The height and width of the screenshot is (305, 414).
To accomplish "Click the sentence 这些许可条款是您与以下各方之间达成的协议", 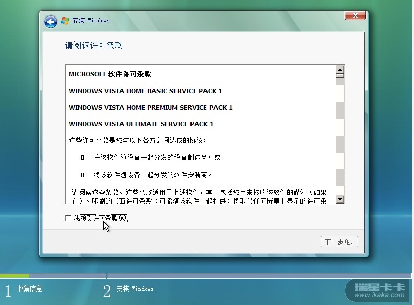I will coord(137,140).
